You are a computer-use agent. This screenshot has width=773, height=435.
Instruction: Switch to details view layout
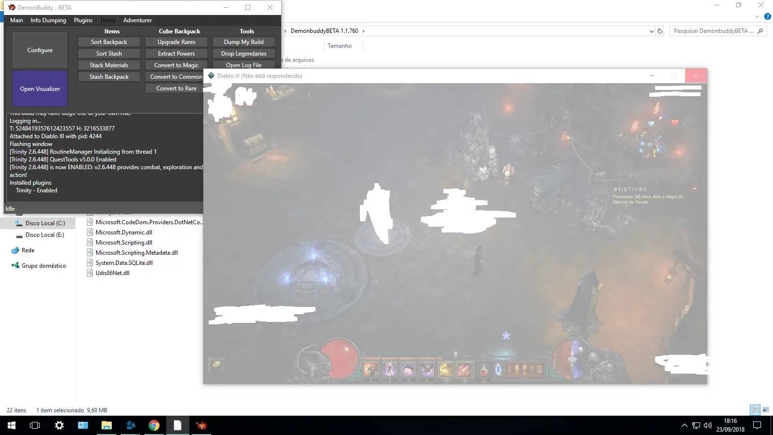tap(755, 410)
